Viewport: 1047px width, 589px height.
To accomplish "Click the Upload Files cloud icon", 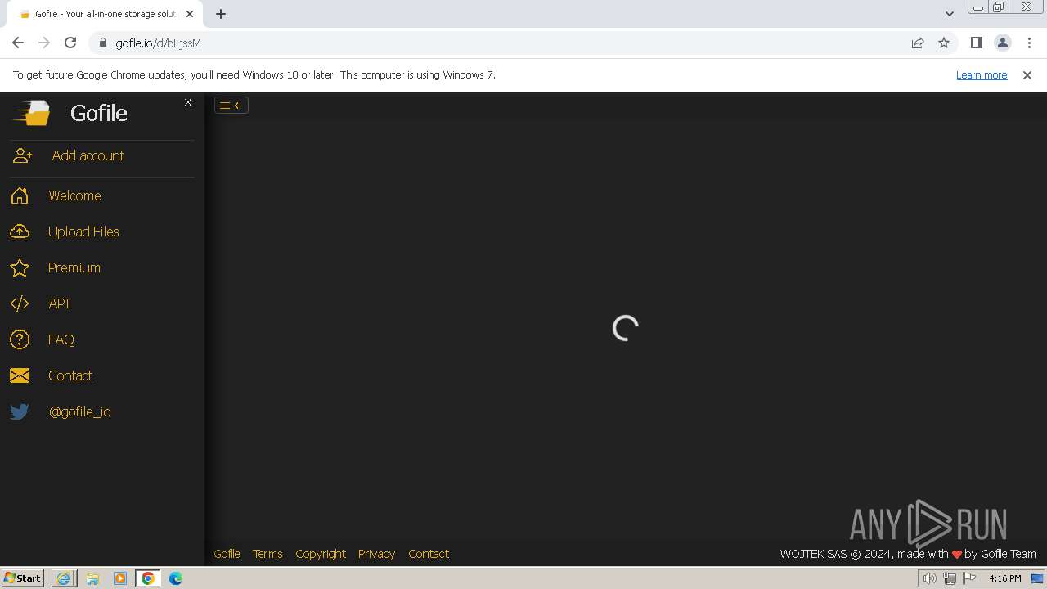I will point(20,232).
